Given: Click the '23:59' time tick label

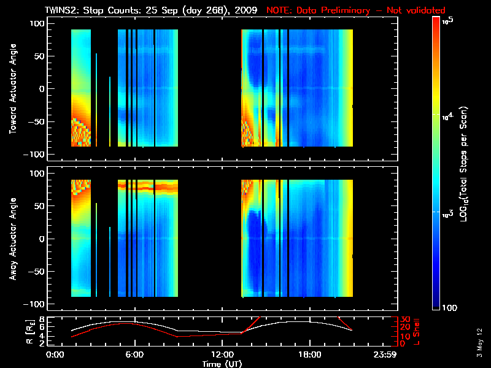Looking at the screenshot, I should (385, 355).
